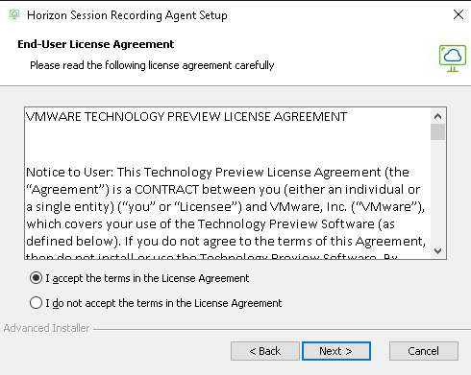Click the empty scrollbar track below the thumb
The image size is (471, 375).
[437, 192]
